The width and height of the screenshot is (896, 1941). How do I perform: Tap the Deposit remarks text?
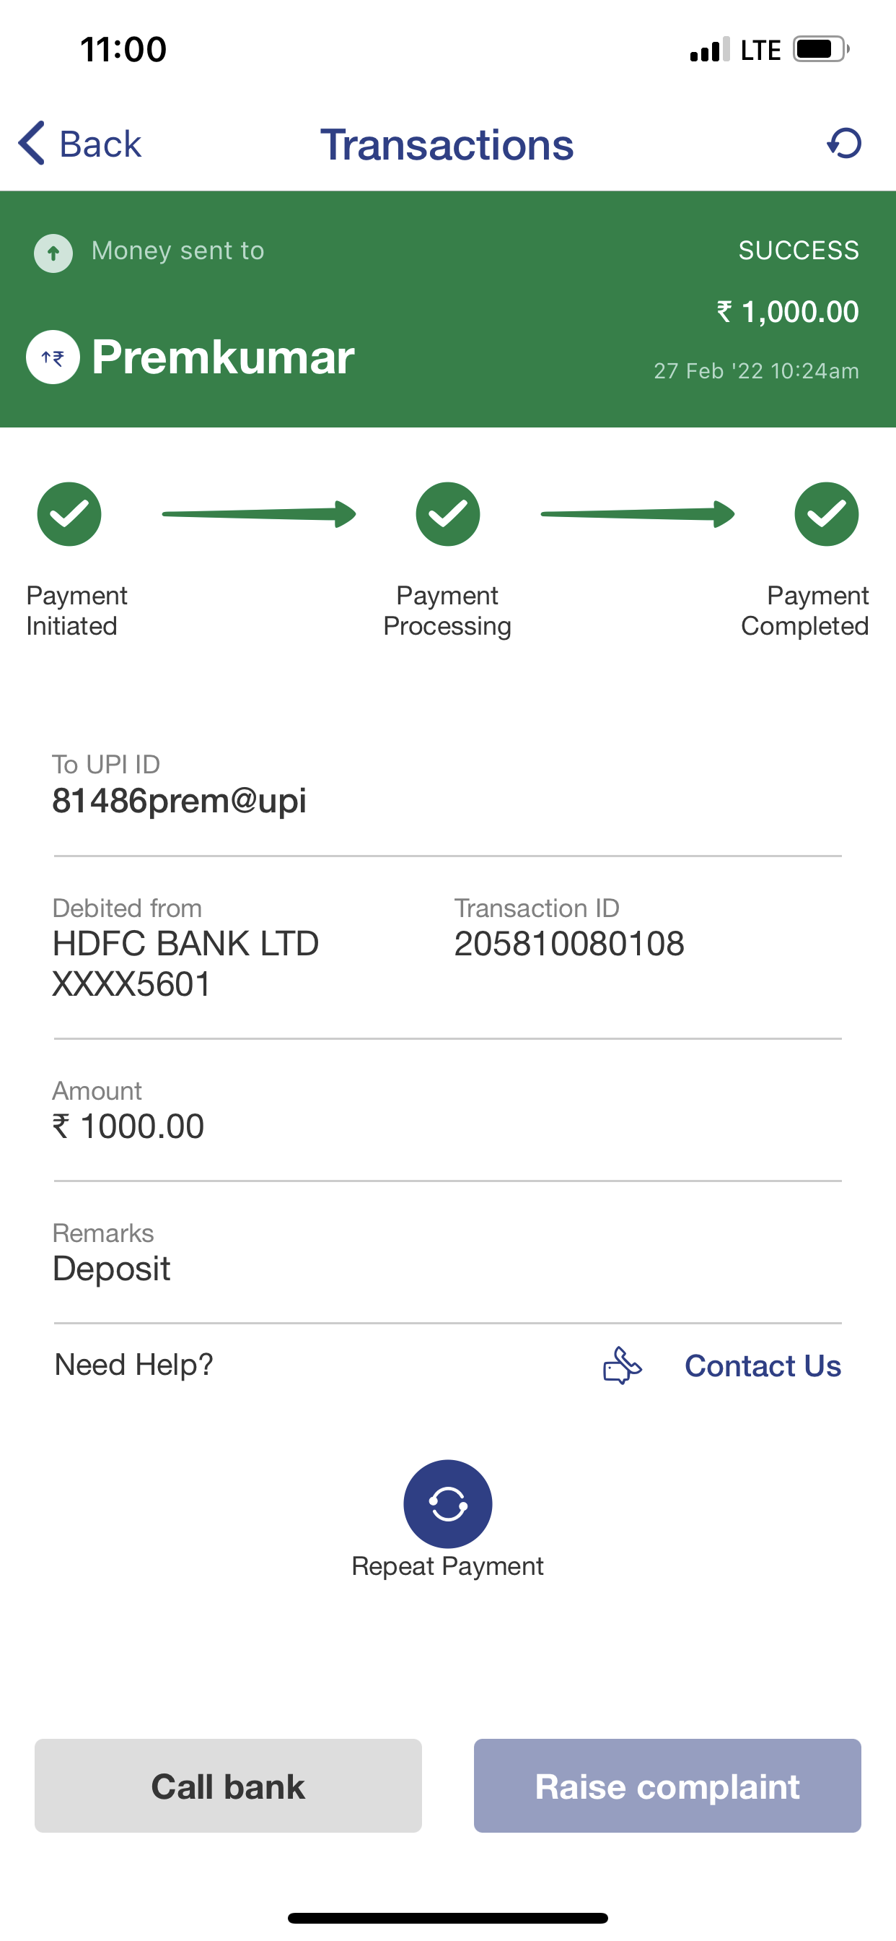coord(111,1269)
